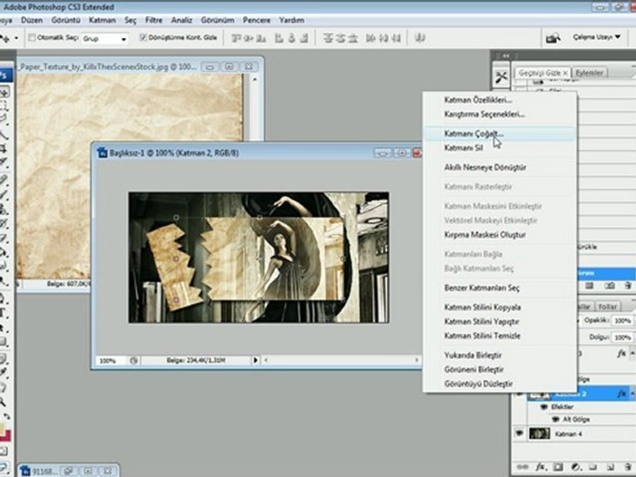The image size is (636, 477).
Task: Click the new snapshot camera icon in History panel
Action: point(609,286)
